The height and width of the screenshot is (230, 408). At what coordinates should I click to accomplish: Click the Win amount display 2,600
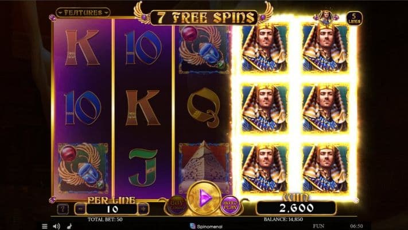(296, 208)
